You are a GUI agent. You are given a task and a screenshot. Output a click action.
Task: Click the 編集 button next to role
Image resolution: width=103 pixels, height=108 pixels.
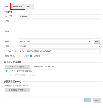[x=97, y=42]
